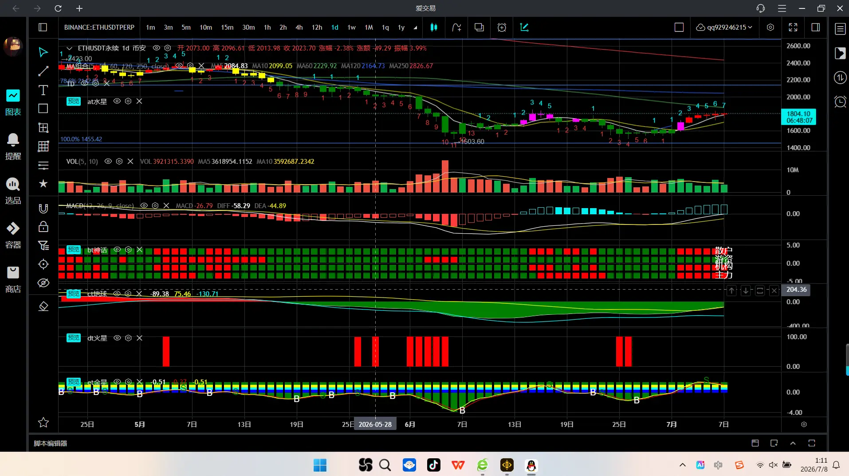
Task: Switch to the 1w timeframe
Action: coord(351,27)
